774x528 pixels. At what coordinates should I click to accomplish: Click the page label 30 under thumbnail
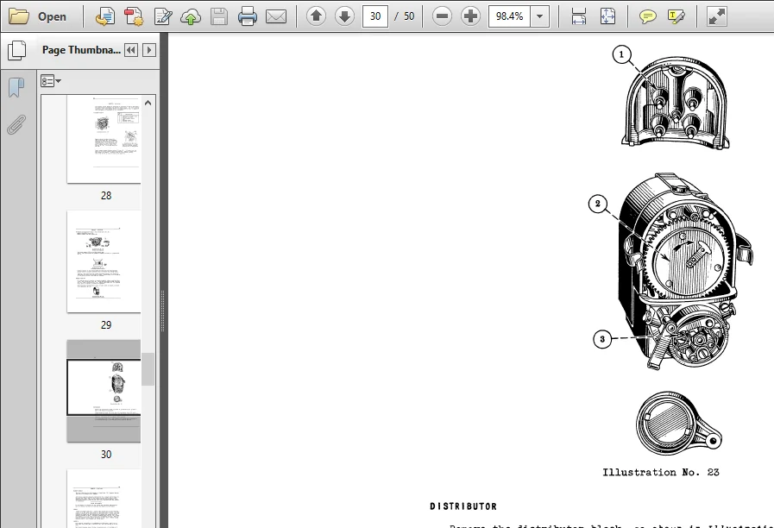click(106, 454)
